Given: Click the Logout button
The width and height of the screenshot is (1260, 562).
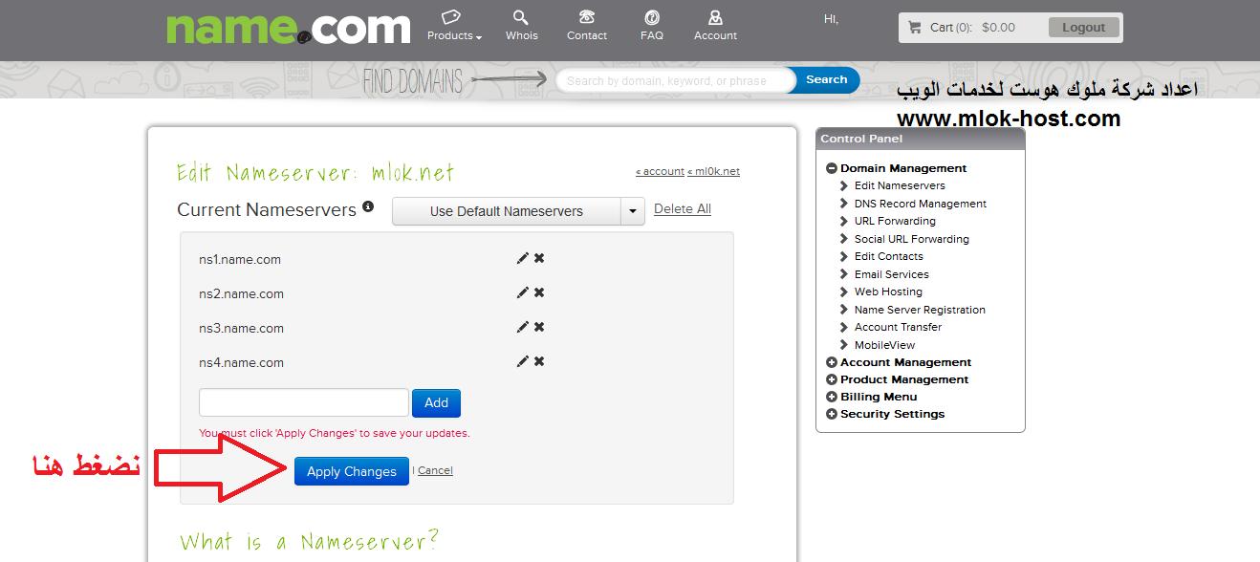Looking at the screenshot, I should pyautogui.click(x=1083, y=28).
